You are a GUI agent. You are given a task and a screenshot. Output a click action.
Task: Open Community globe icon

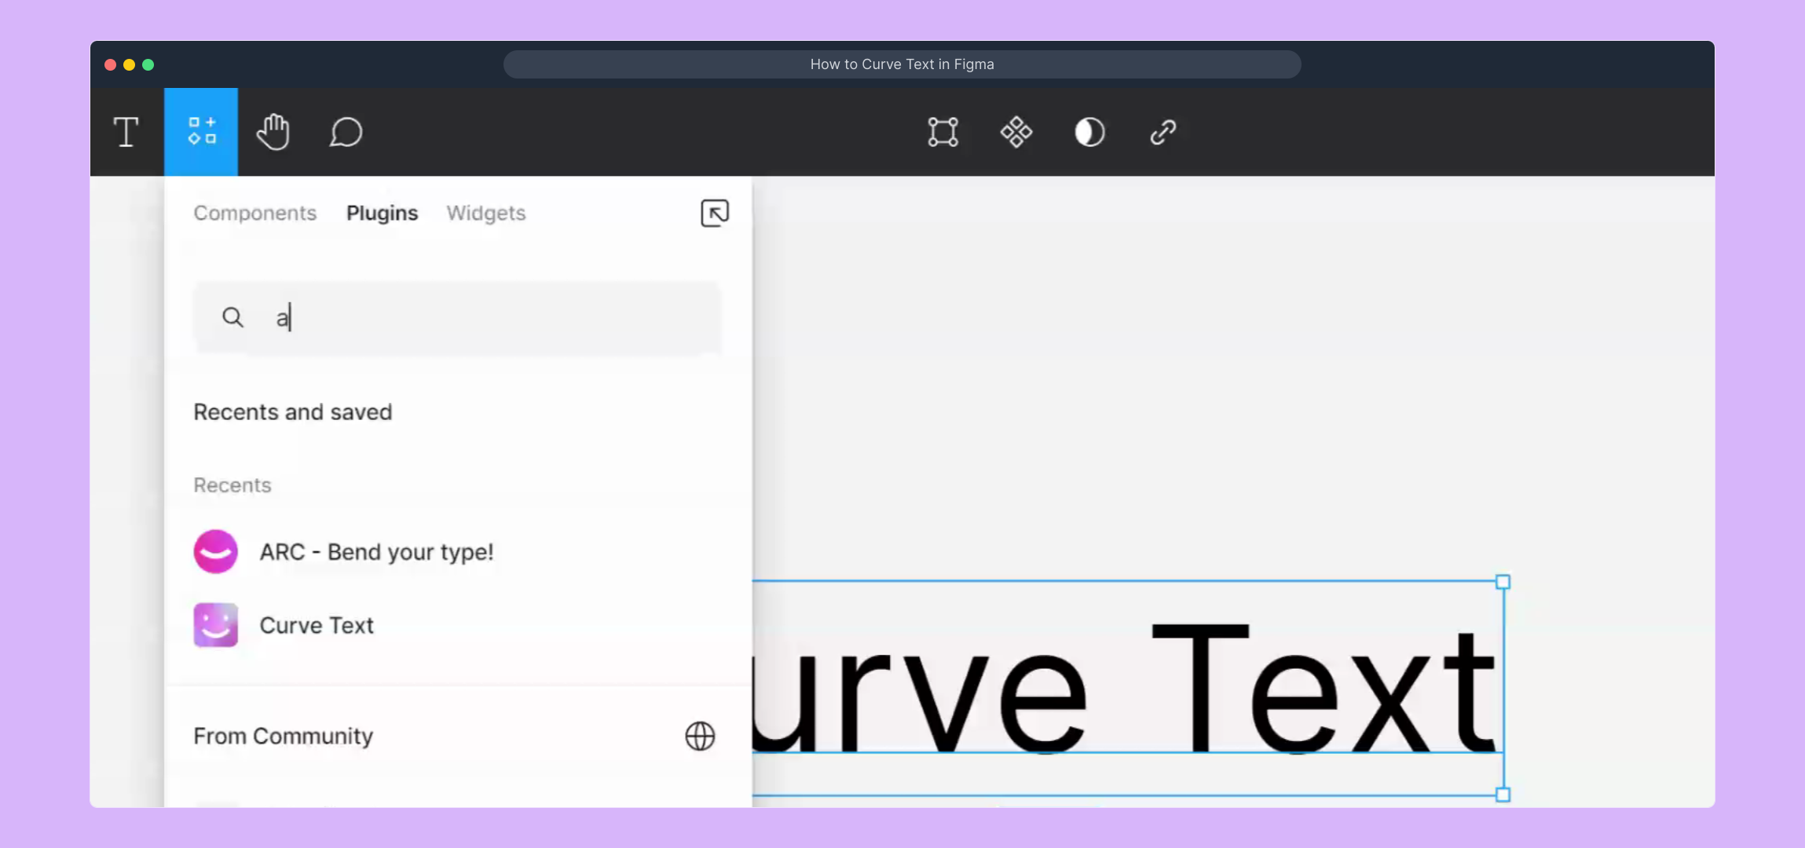(699, 737)
